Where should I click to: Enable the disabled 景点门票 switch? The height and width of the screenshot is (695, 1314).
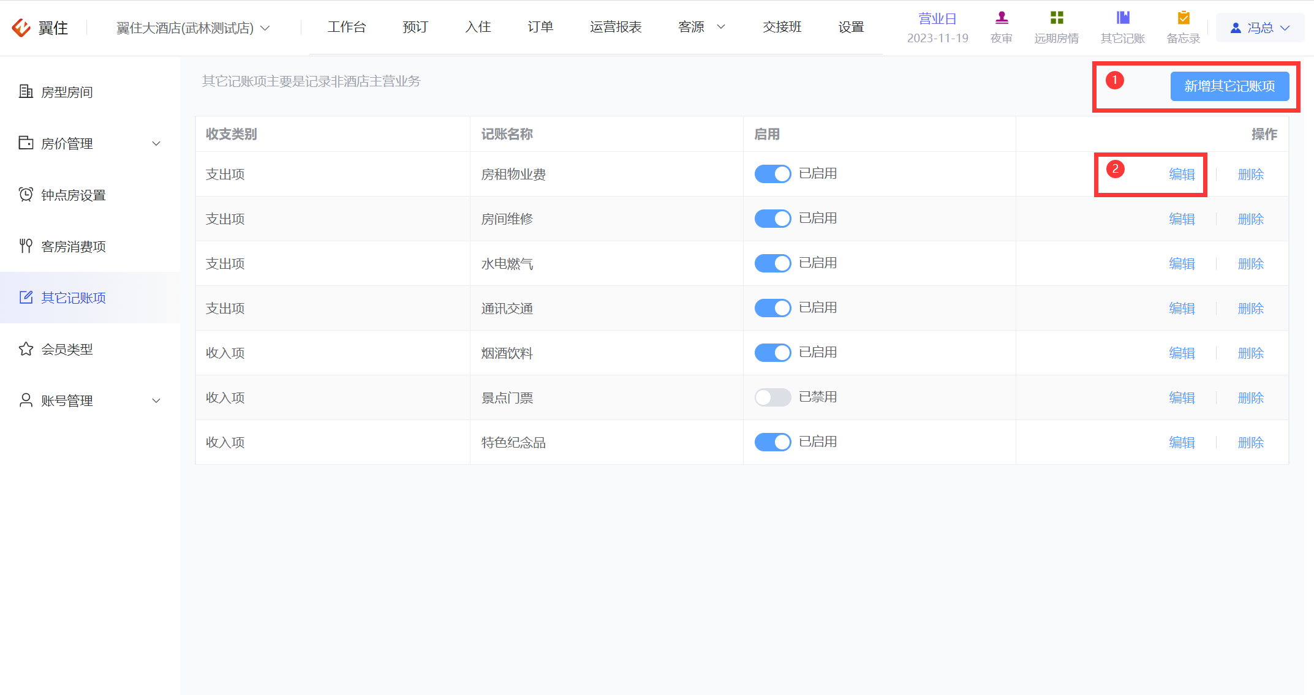pos(772,397)
